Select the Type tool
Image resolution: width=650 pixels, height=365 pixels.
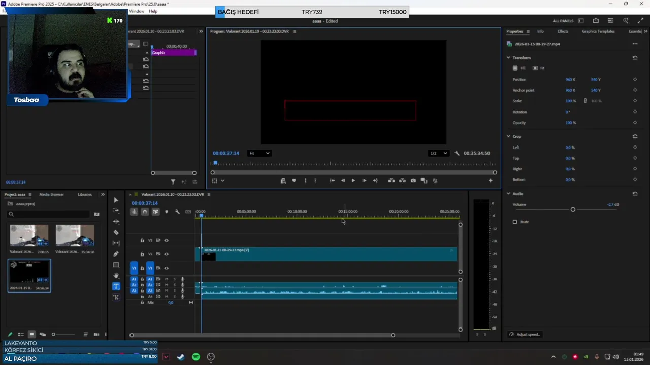click(x=116, y=286)
